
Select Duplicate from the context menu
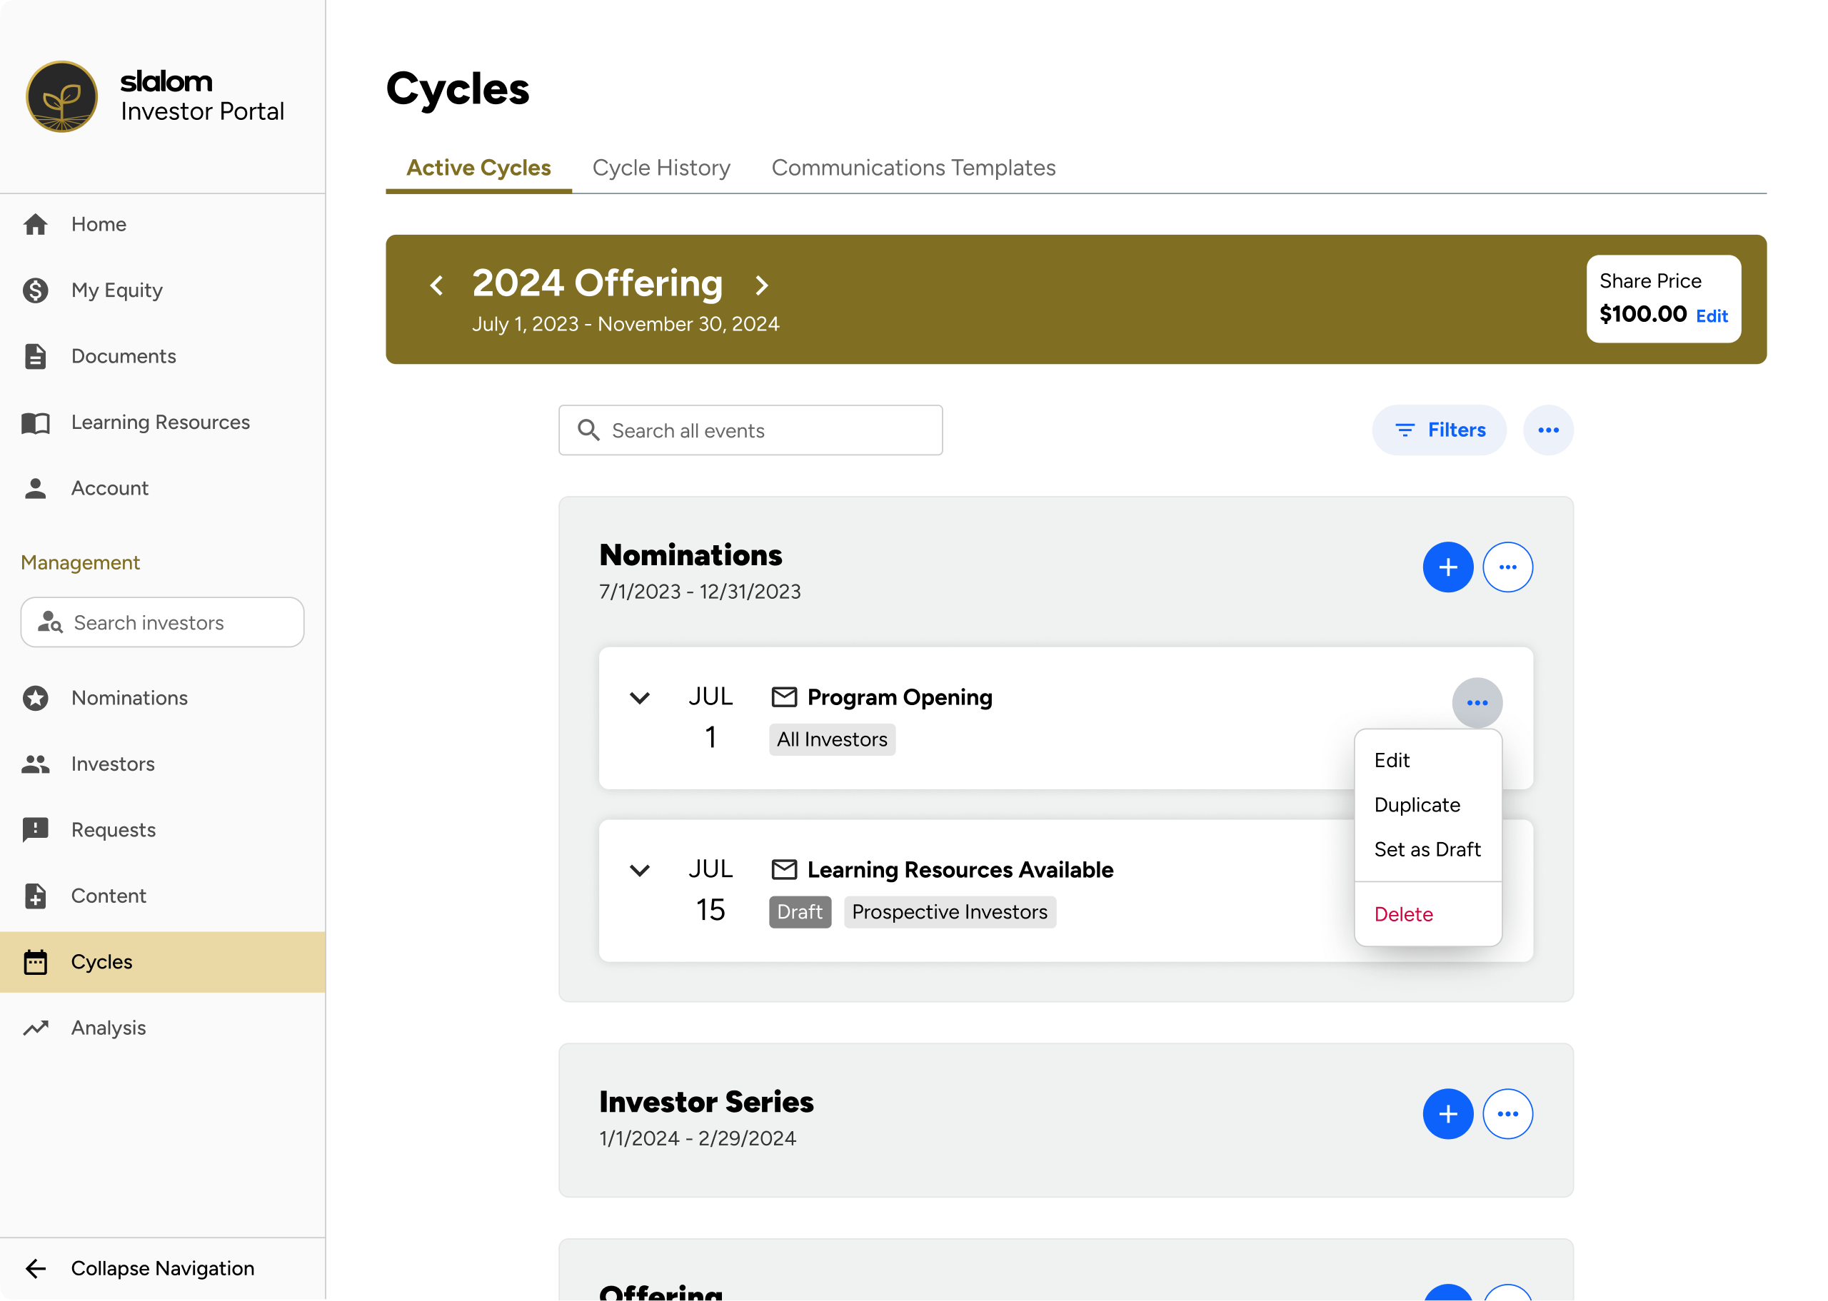[x=1417, y=805]
